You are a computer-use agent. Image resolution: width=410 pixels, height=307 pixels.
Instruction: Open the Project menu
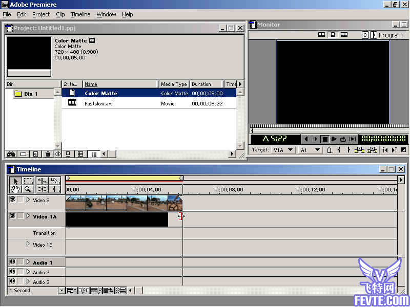coord(41,15)
